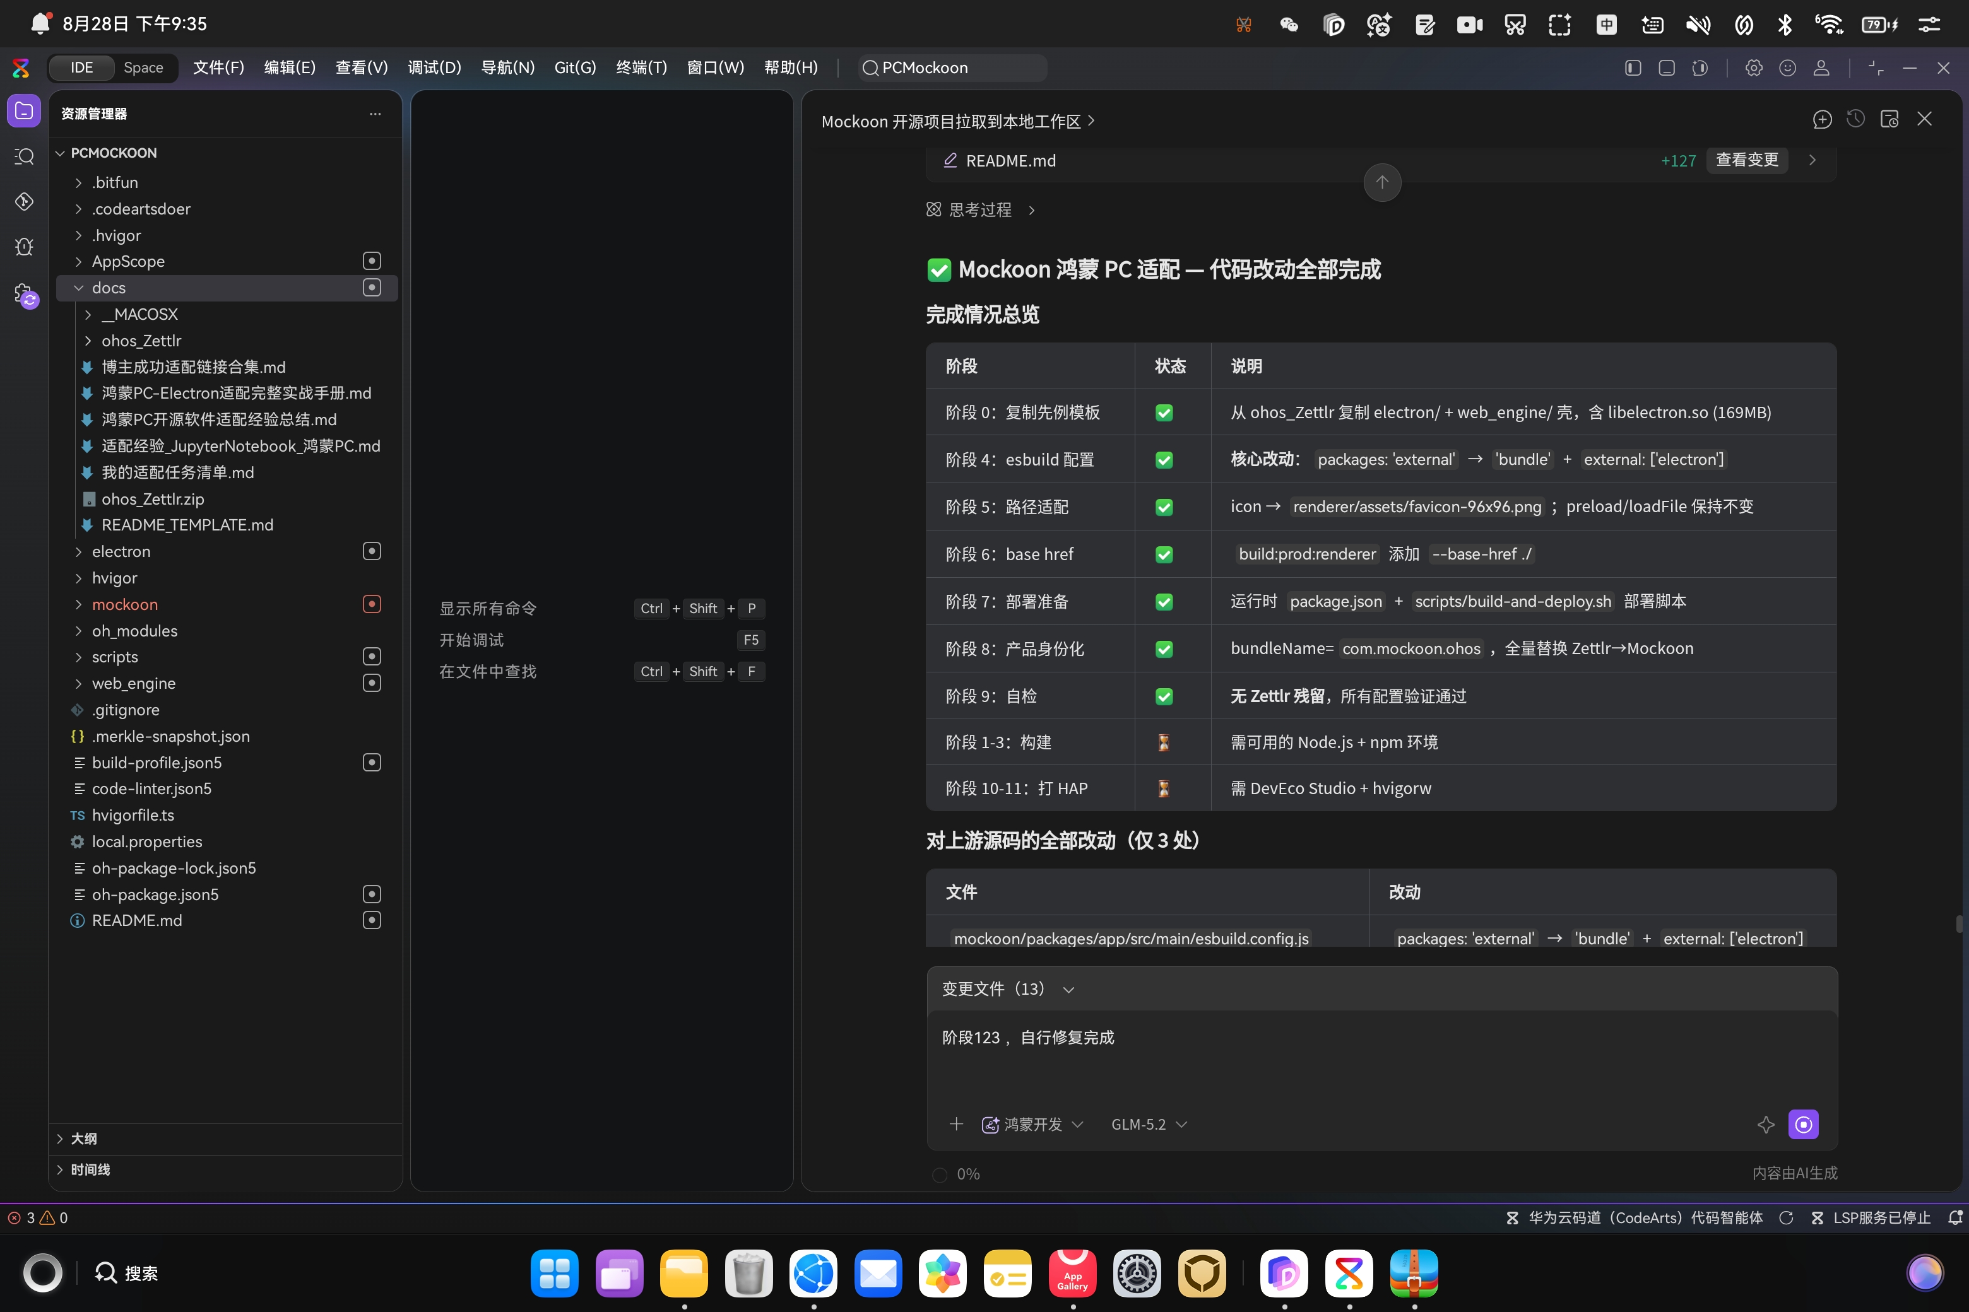Viewport: 1969px width, 1312px height.
Task: Click the scroll-to-top arrow in chat
Action: 1382,182
